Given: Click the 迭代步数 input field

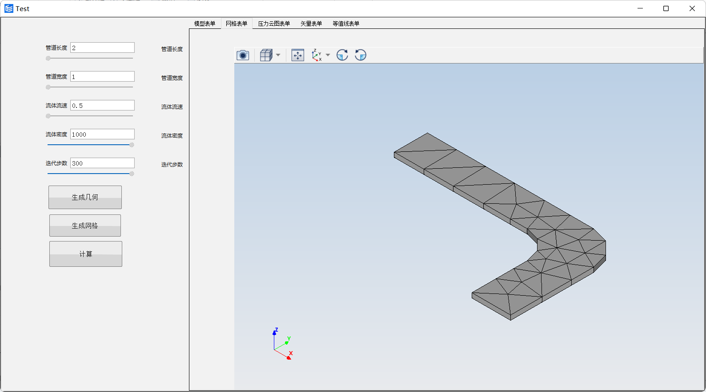Looking at the screenshot, I should (102, 163).
